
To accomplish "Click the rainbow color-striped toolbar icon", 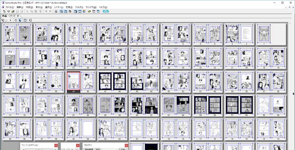I will (x=84, y=11).
